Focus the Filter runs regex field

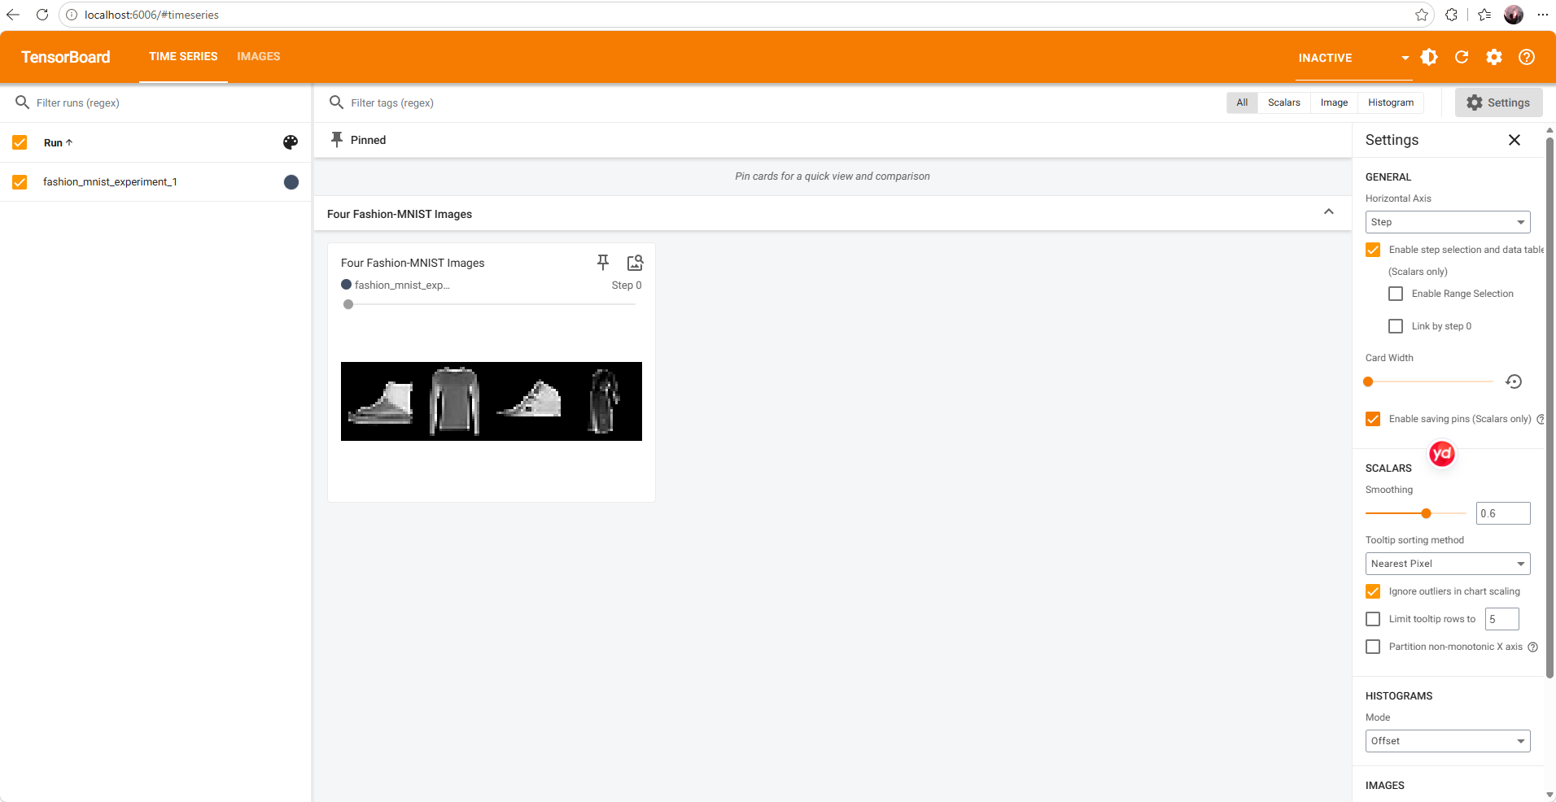(167, 102)
